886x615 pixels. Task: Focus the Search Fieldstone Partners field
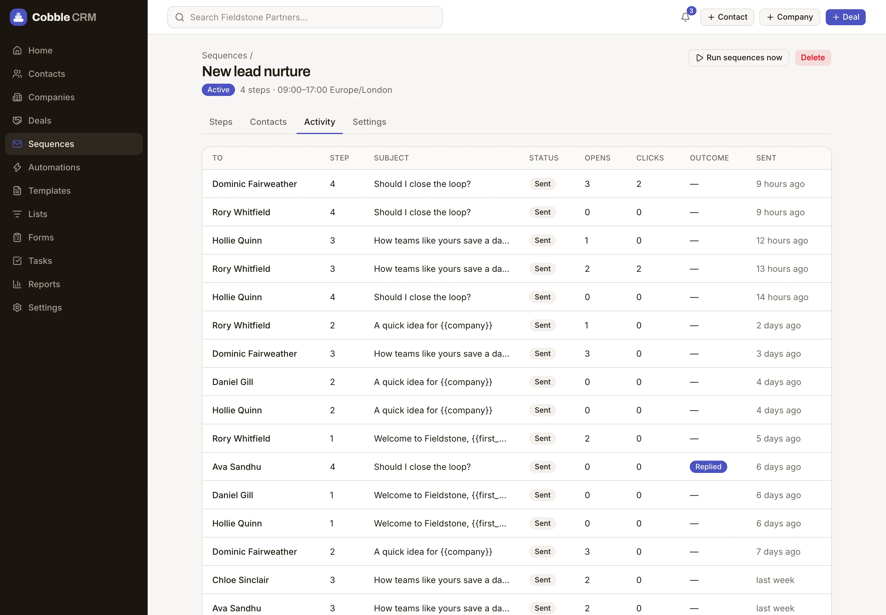click(x=305, y=17)
